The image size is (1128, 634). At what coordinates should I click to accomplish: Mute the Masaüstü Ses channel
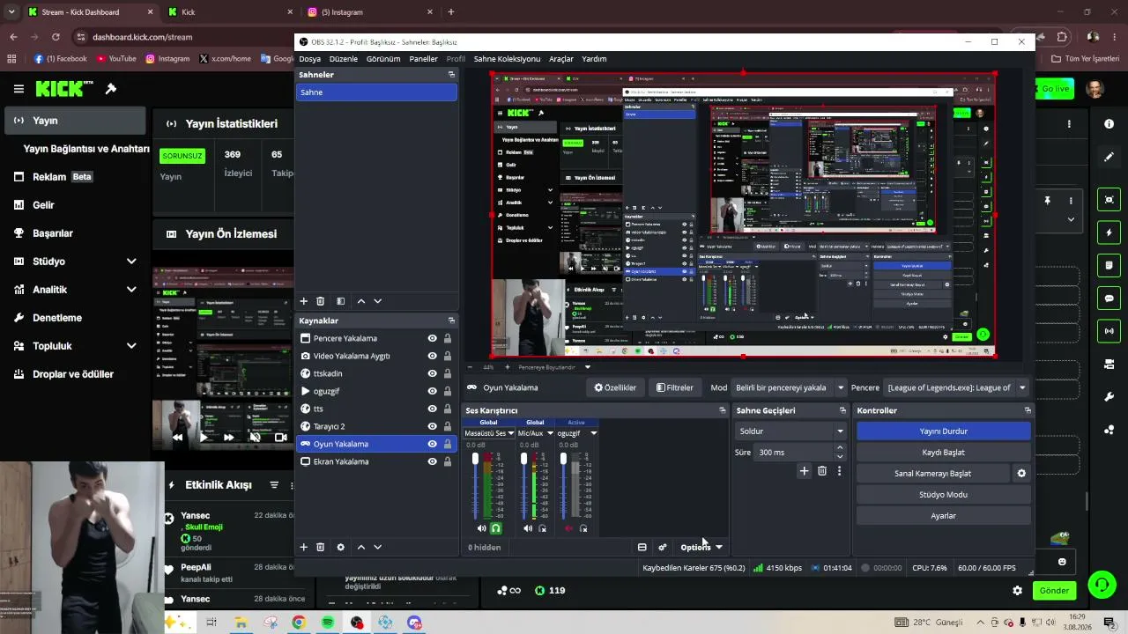point(481,528)
